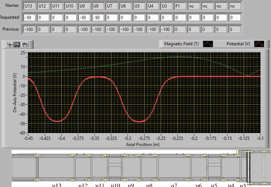271x187 pixels.
Task: Click the -60 y-axis minimum value
Action: click(x=22, y=133)
